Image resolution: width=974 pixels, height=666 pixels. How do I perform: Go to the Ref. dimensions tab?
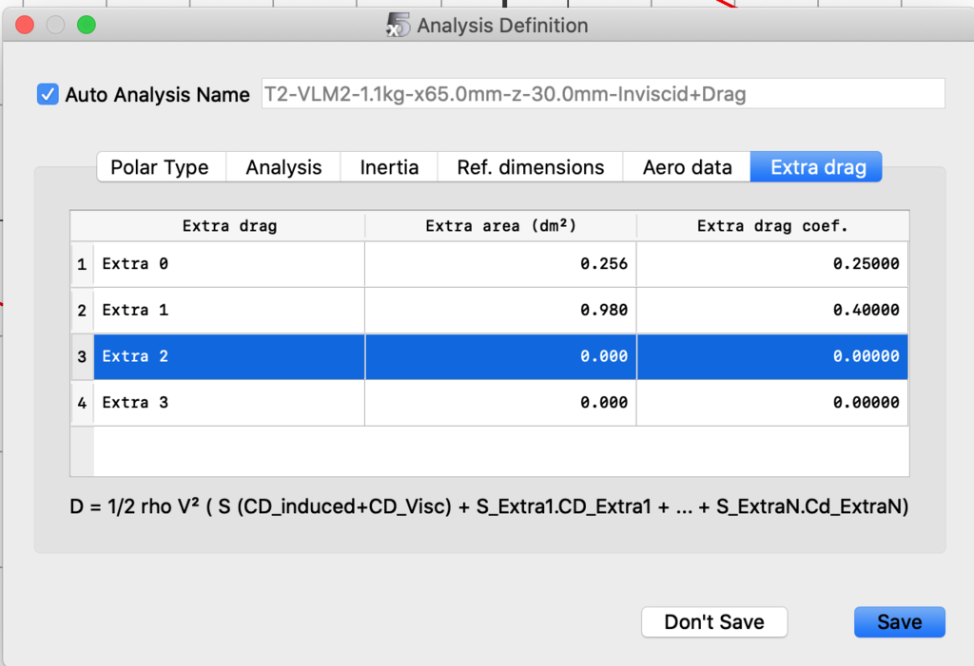point(530,167)
